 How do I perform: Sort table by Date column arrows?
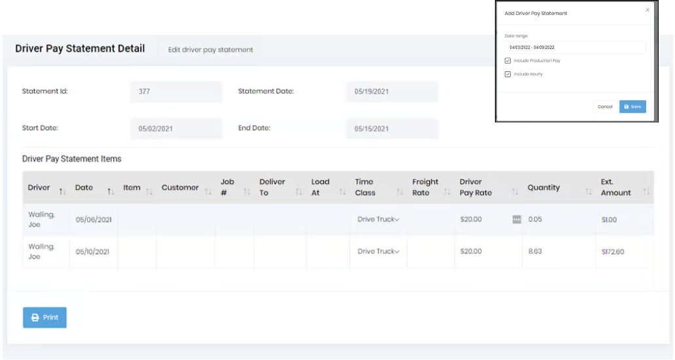pyautogui.click(x=111, y=192)
